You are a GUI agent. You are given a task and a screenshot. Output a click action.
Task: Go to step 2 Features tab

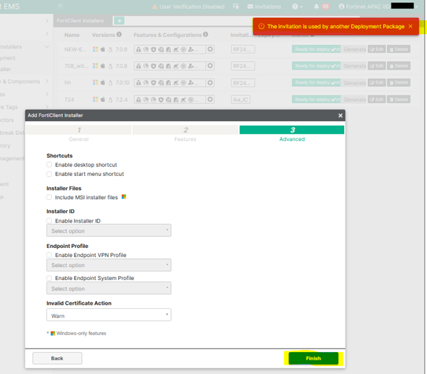click(x=185, y=134)
